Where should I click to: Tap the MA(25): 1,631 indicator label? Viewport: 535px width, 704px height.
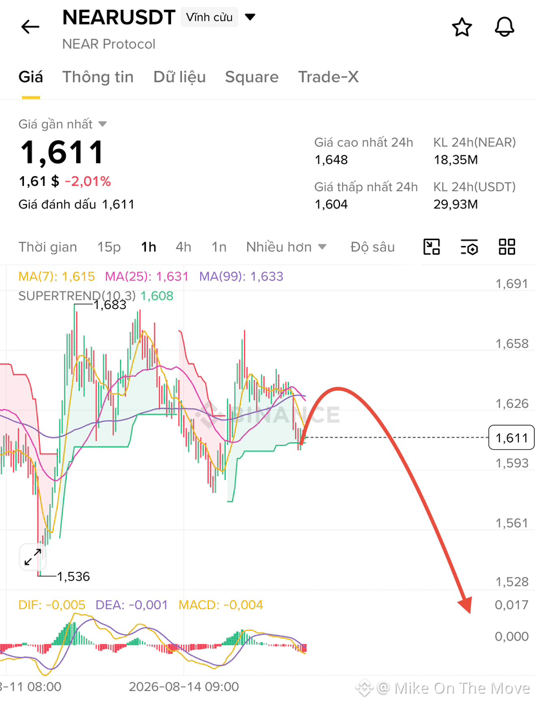146,276
